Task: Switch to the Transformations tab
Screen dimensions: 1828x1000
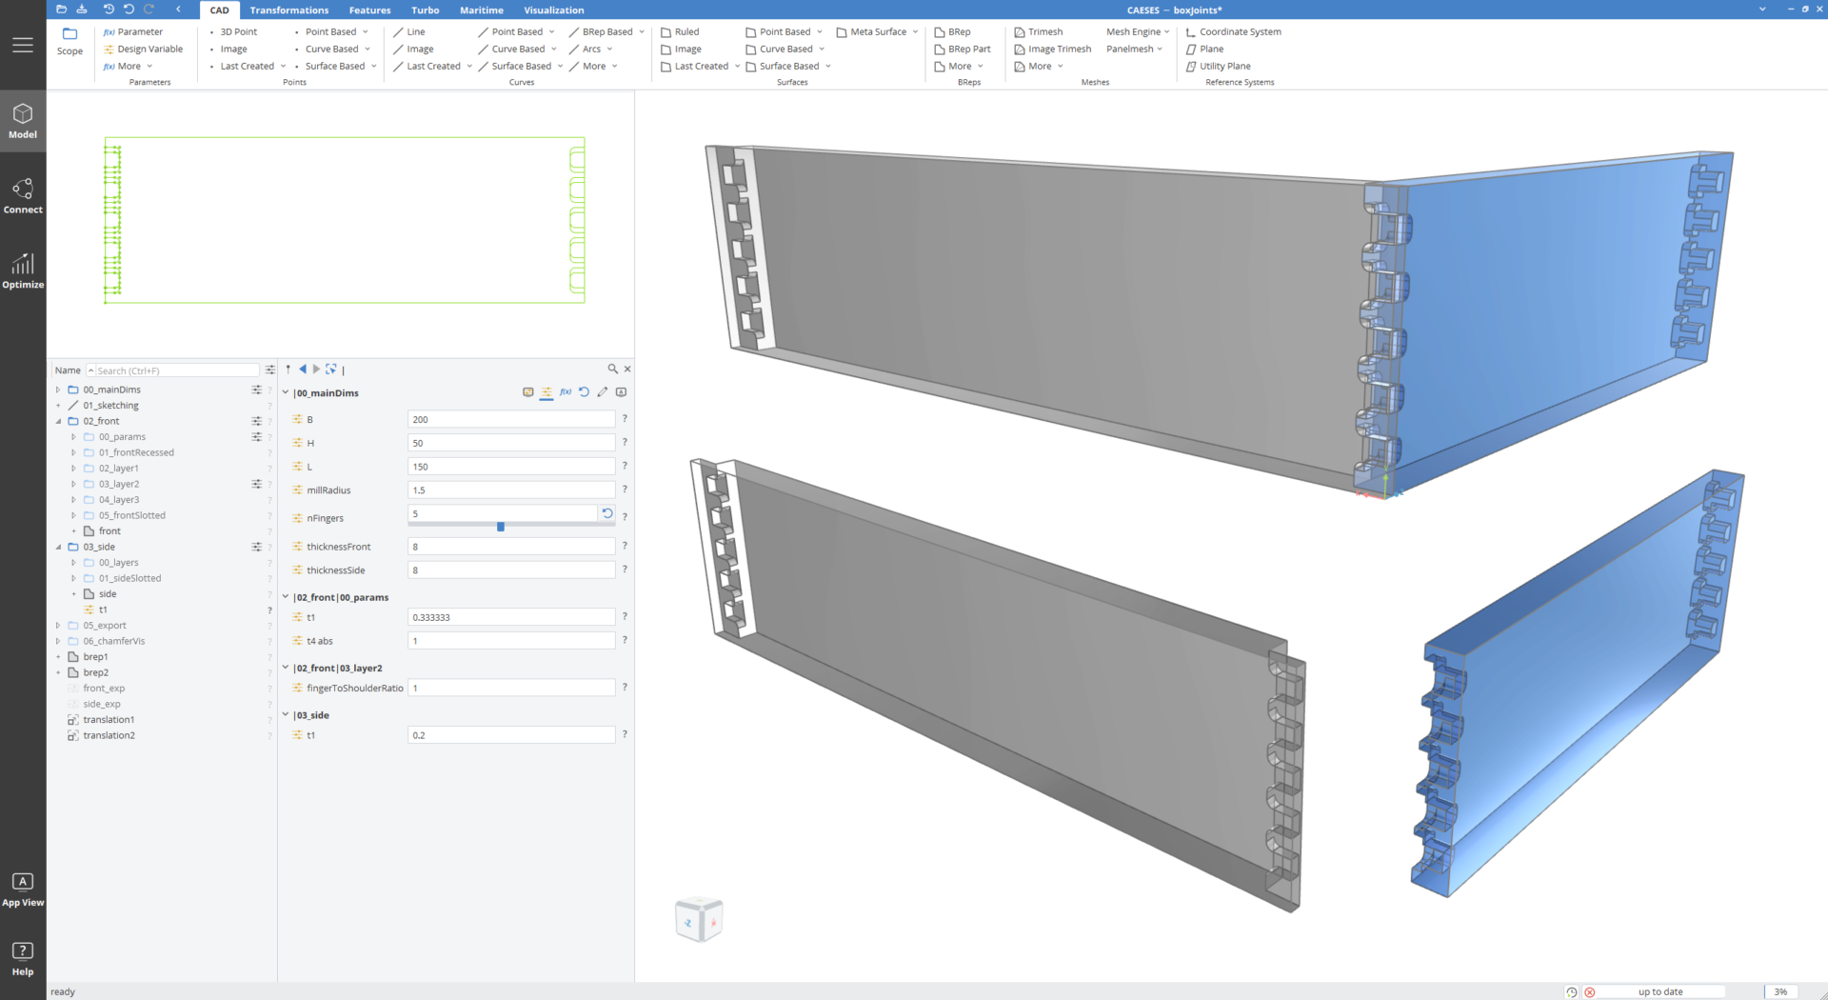Action: tap(288, 10)
